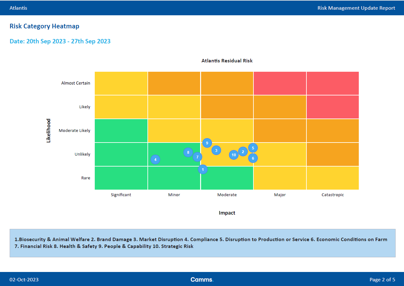Click the red Likely / Catastropic cell
Screen dimensions: 404x286
[x=333, y=107]
